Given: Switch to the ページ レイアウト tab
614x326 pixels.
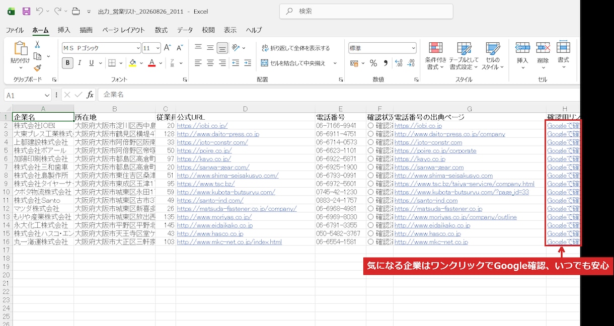Looking at the screenshot, I should (x=123, y=30).
